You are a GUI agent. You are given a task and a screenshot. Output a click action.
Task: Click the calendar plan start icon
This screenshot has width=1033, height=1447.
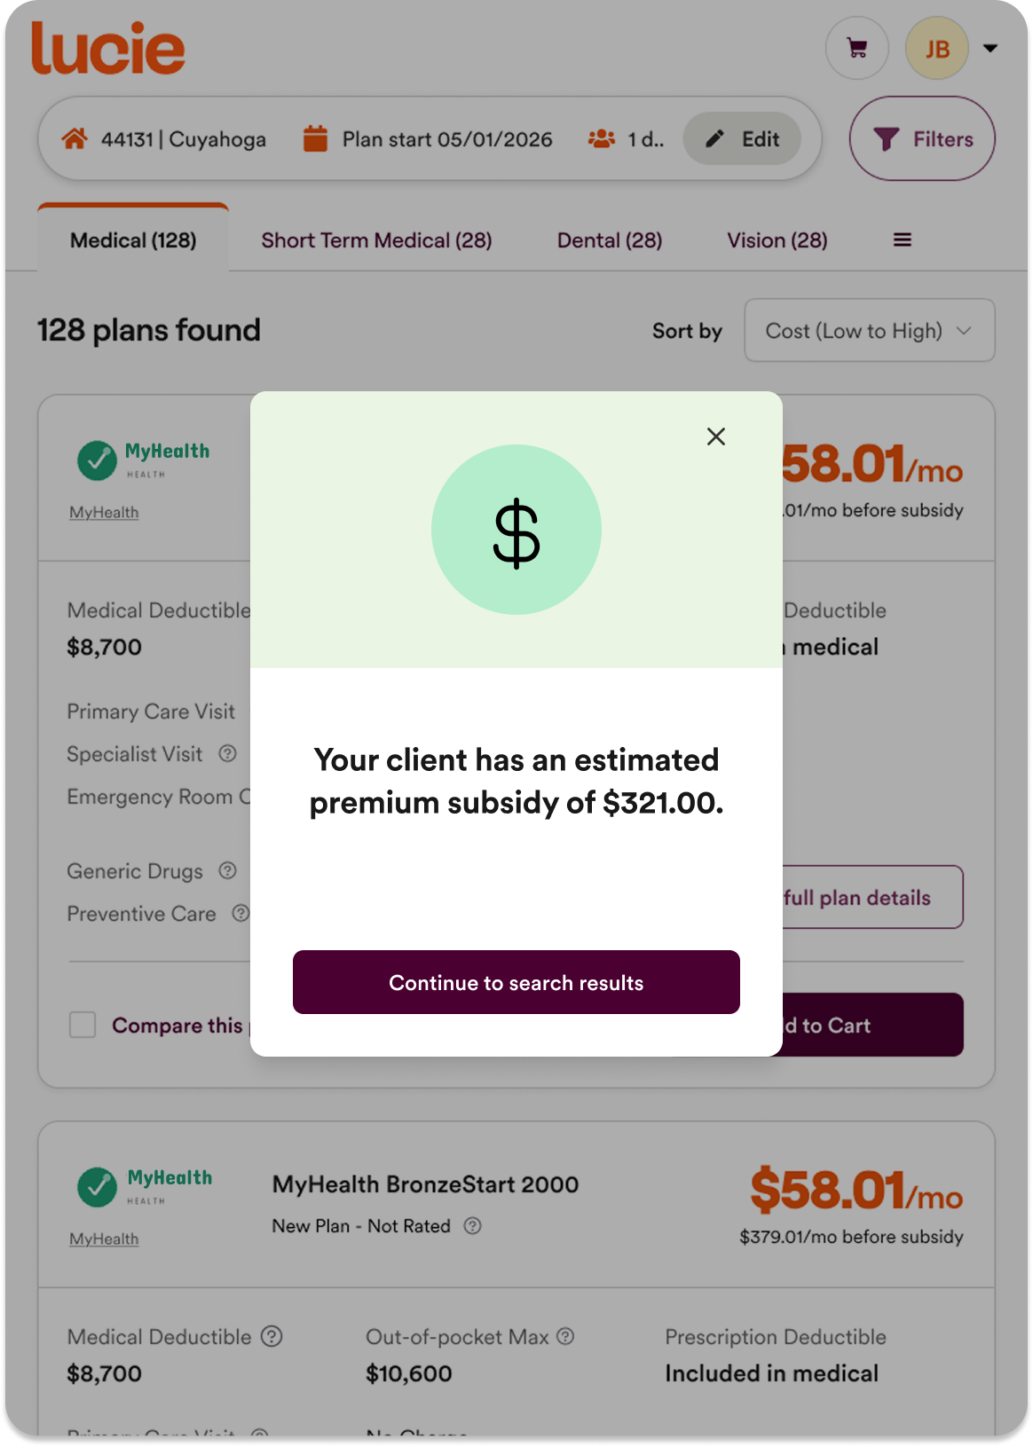pos(315,139)
